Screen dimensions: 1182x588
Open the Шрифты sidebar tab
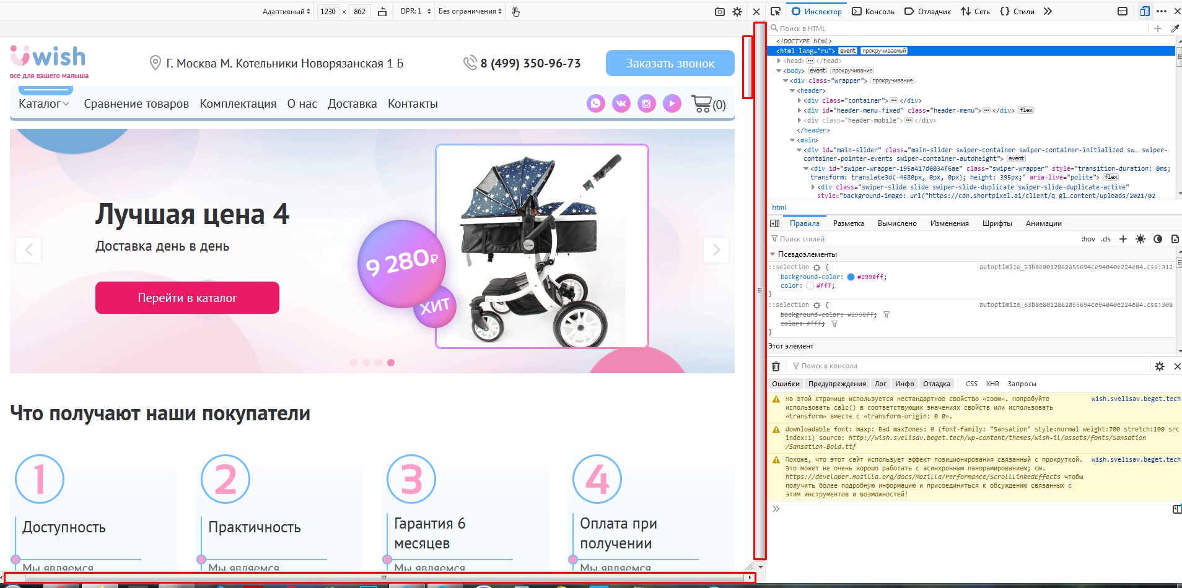[x=997, y=223]
